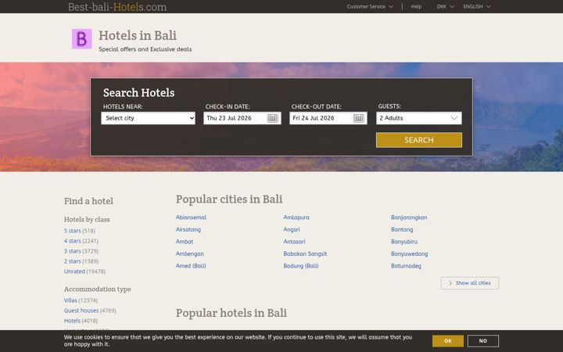The image size is (563, 352).
Task: Open the DKK currency selector
Action: click(445, 6)
